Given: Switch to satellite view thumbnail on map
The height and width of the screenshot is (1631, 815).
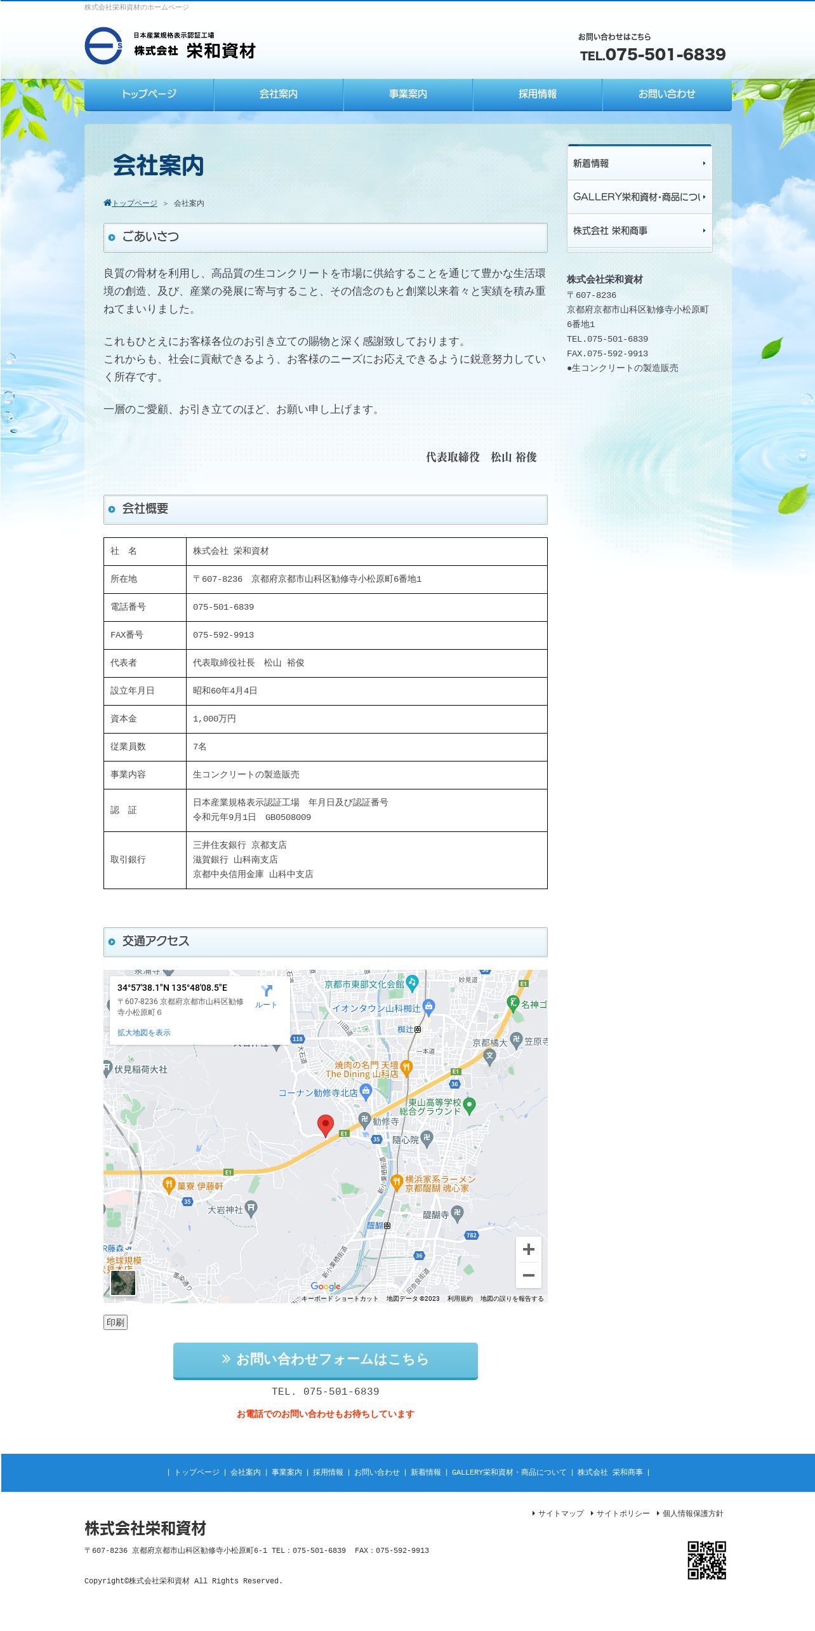Looking at the screenshot, I should [x=123, y=1282].
